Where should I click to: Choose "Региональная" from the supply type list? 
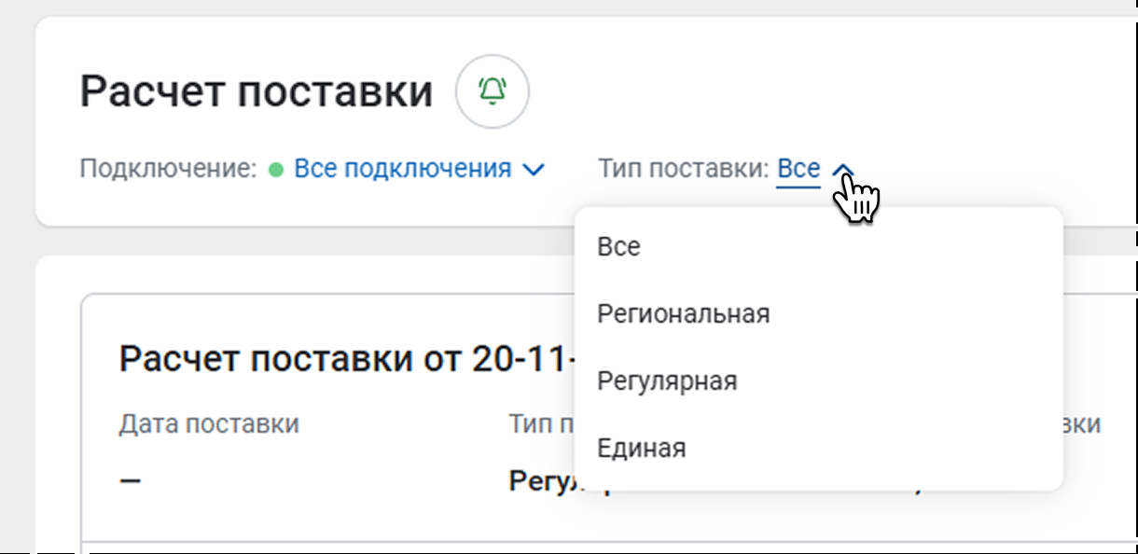click(x=684, y=313)
